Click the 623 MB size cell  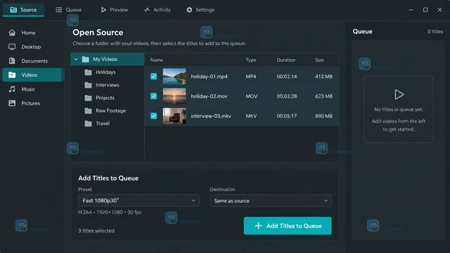pyautogui.click(x=323, y=96)
